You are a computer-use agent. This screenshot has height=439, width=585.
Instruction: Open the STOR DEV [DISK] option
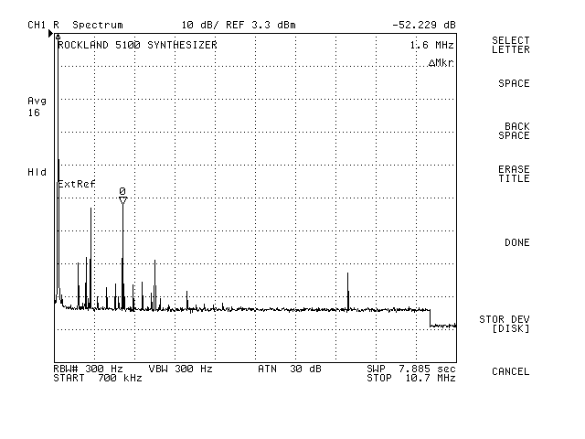tap(504, 324)
